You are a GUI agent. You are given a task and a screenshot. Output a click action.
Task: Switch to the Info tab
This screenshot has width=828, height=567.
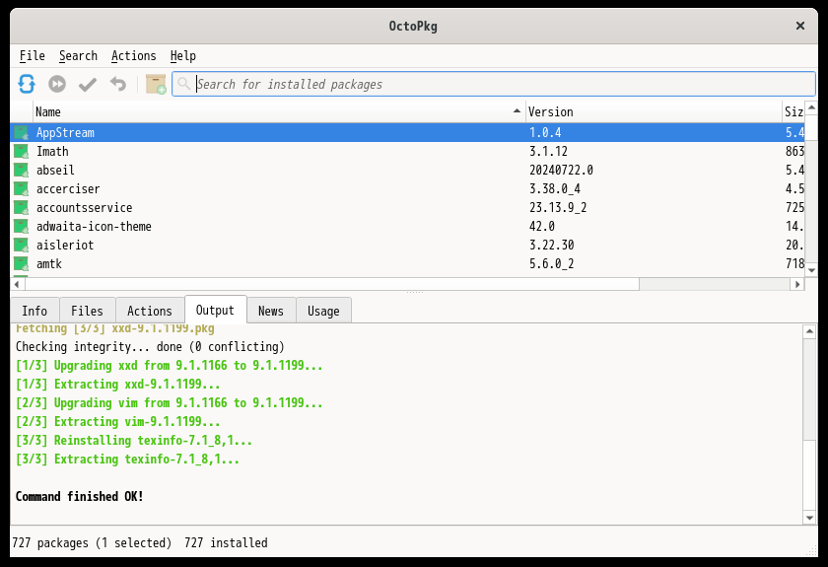[x=34, y=311]
